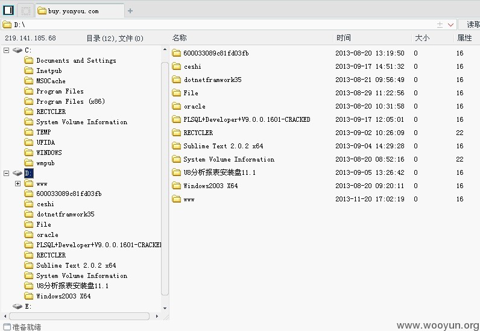480x331 pixels.
Task: Click the tree horizontal scroll right arrow
Action: [157, 316]
